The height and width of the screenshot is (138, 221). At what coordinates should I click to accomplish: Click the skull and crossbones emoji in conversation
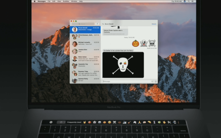152,43
